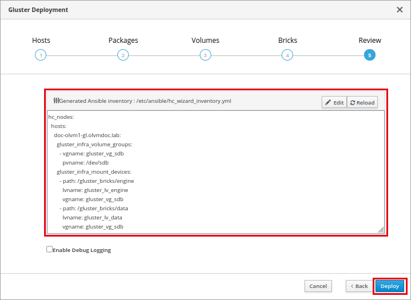Click the path: /gluster_bricks/engine line
This screenshot has width=411, height=300.
pos(97,181)
